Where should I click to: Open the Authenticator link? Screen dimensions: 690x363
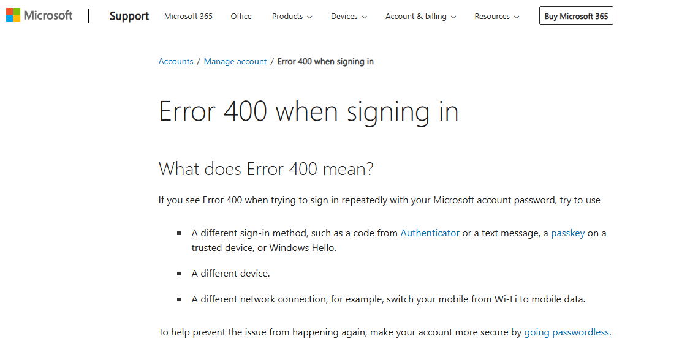[x=430, y=233]
